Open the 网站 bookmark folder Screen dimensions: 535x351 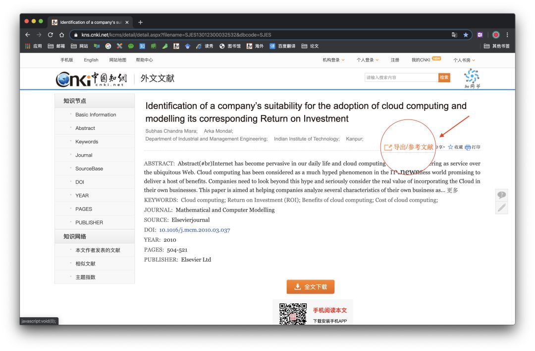click(79, 46)
